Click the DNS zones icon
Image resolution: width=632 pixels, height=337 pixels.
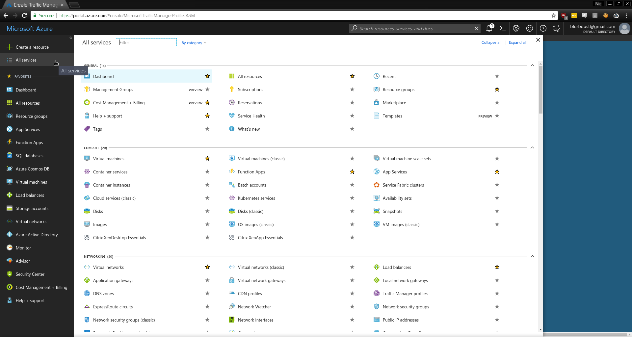point(87,293)
